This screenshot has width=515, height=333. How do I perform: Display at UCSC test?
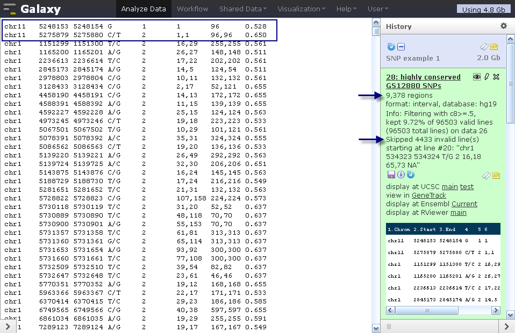(x=467, y=187)
